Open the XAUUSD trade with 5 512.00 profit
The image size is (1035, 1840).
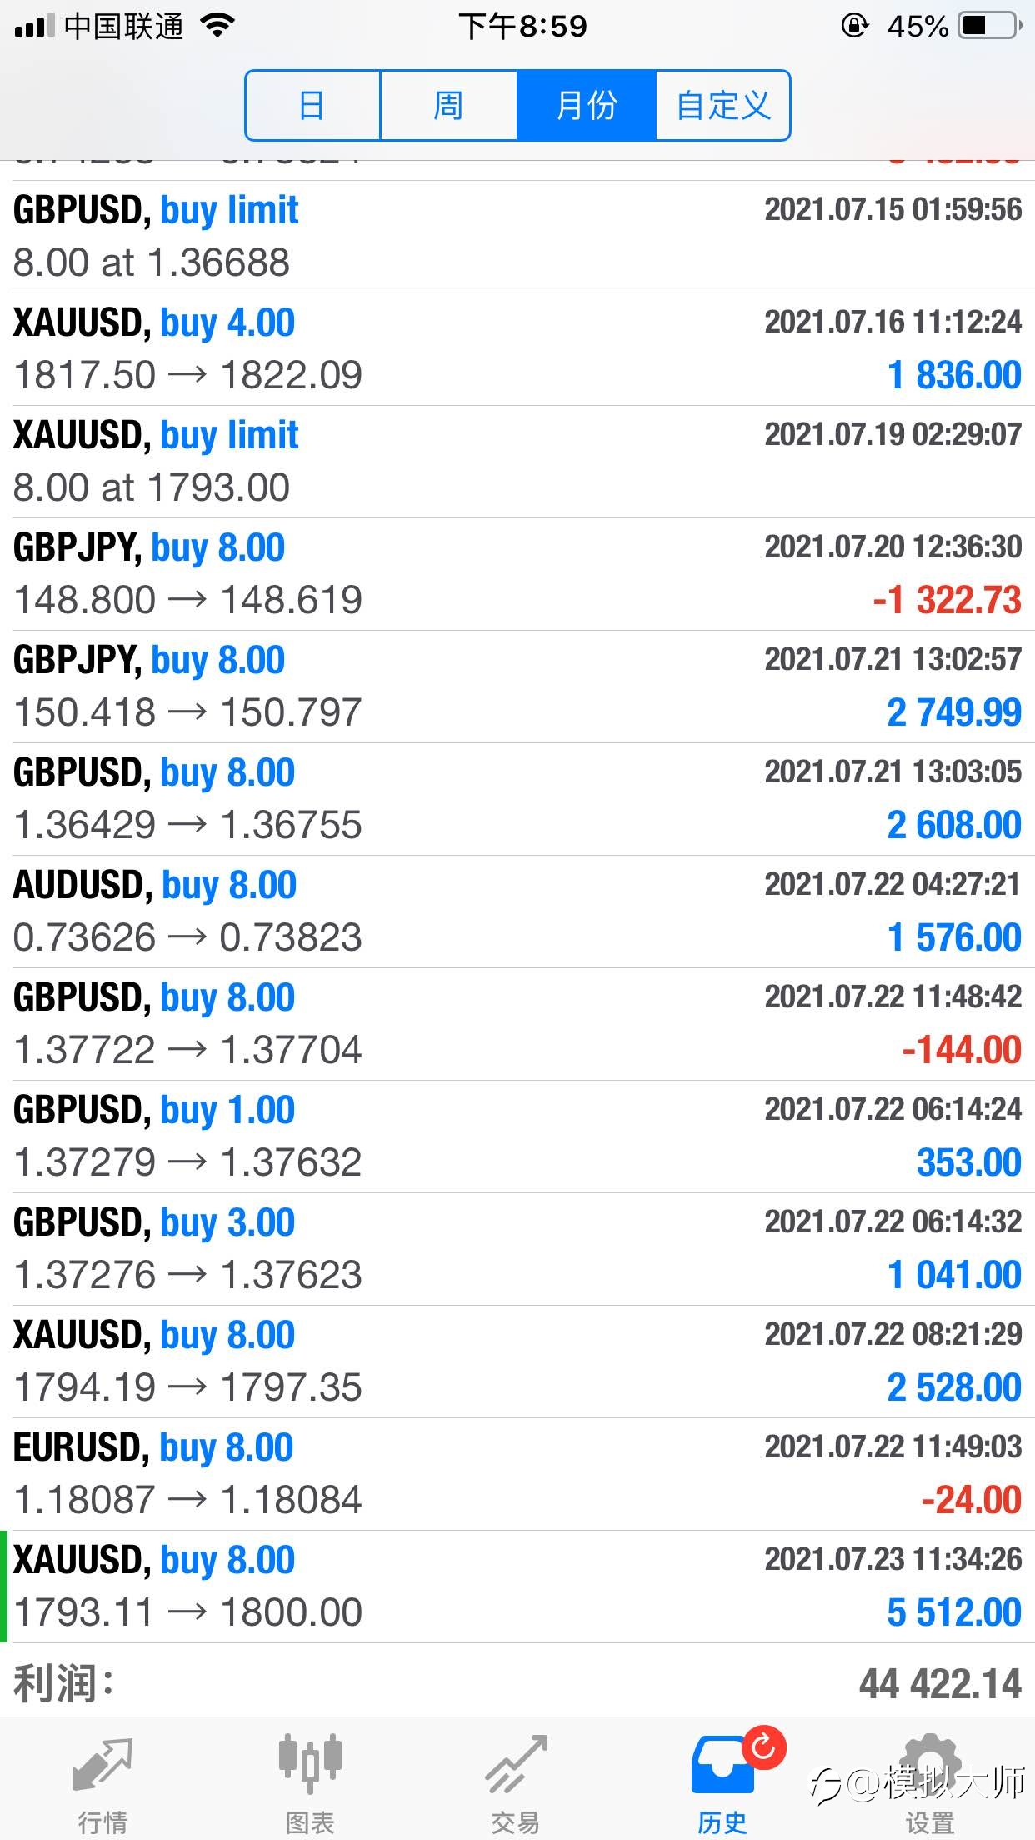tap(517, 1587)
